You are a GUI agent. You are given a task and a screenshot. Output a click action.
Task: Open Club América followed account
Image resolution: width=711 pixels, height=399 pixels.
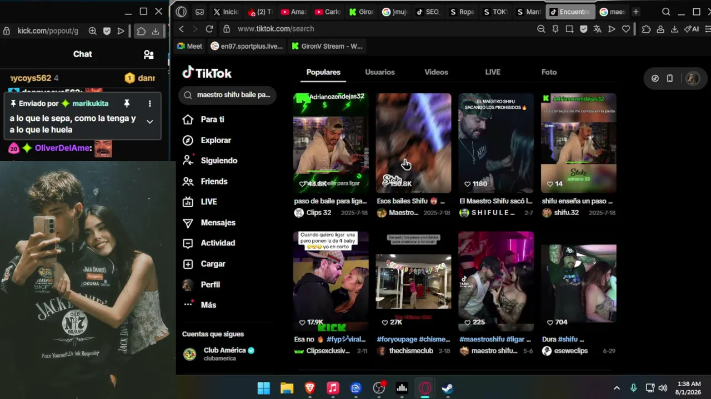pos(220,354)
